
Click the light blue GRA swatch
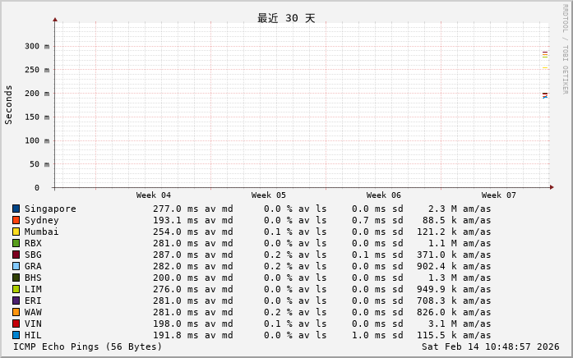16,266
